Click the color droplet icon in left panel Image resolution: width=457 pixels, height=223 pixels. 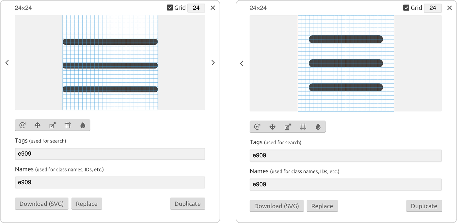(x=83, y=125)
